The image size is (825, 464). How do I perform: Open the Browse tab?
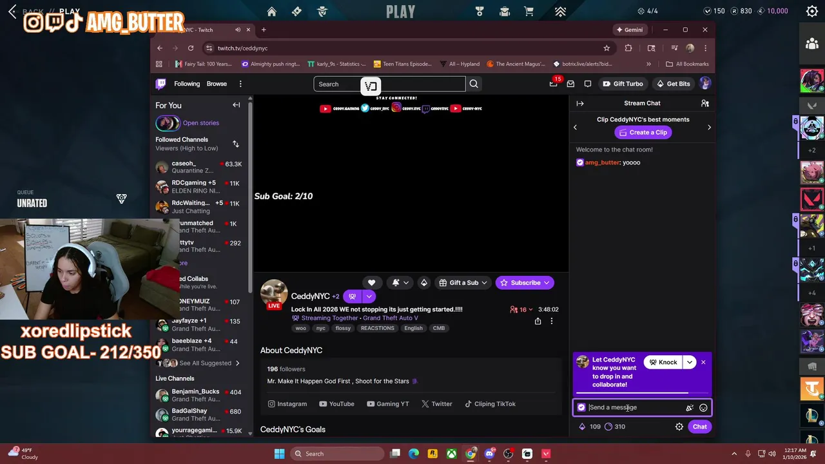tap(217, 84)
